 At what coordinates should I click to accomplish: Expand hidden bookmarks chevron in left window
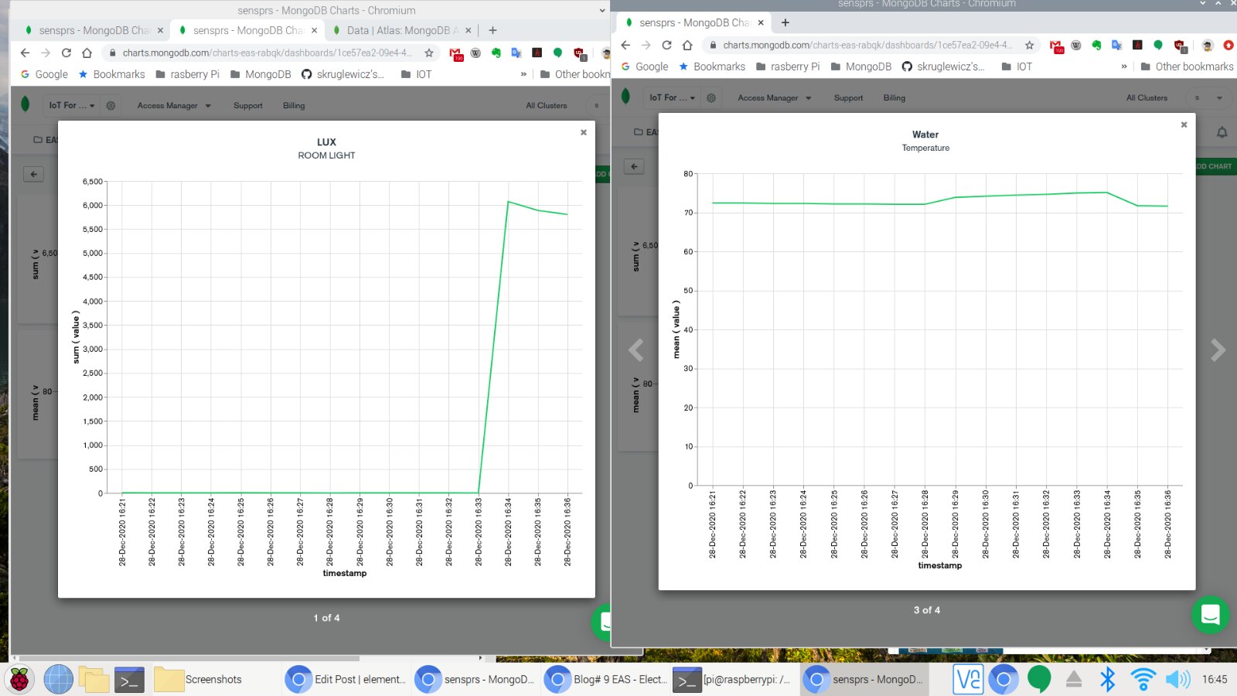click(x=523, y=74)
